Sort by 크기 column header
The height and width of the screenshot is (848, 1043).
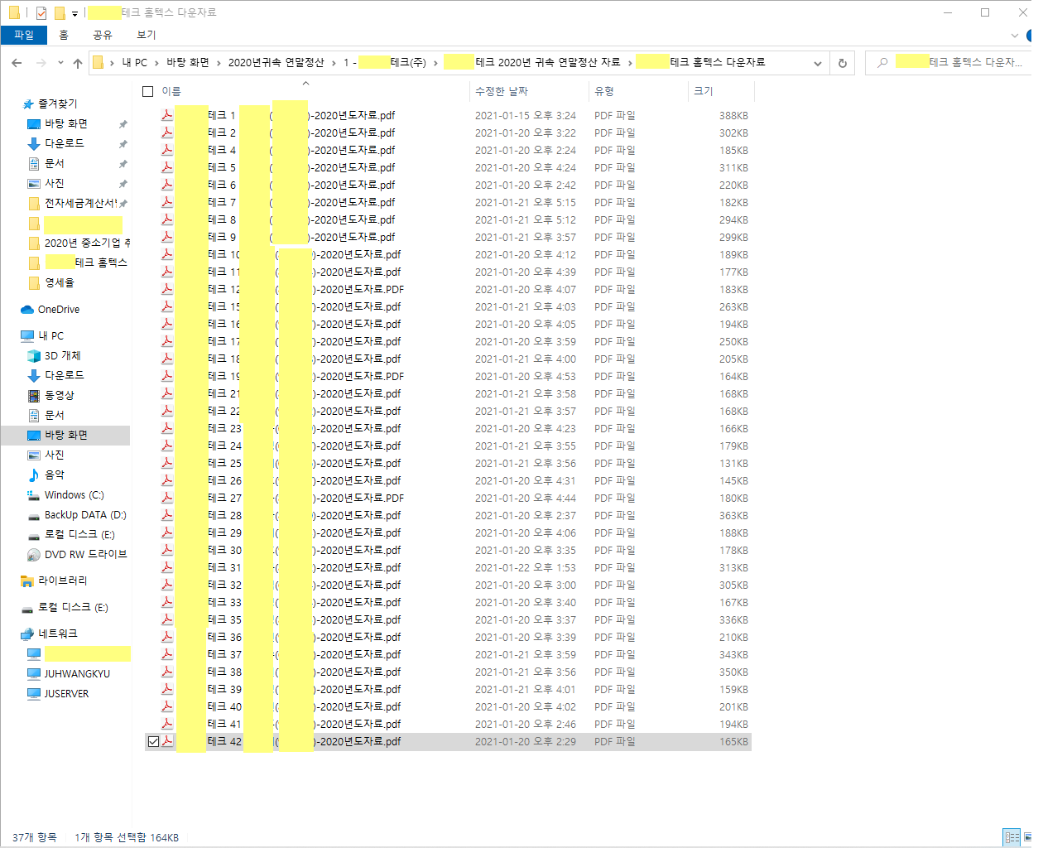(x=704, y=92)
